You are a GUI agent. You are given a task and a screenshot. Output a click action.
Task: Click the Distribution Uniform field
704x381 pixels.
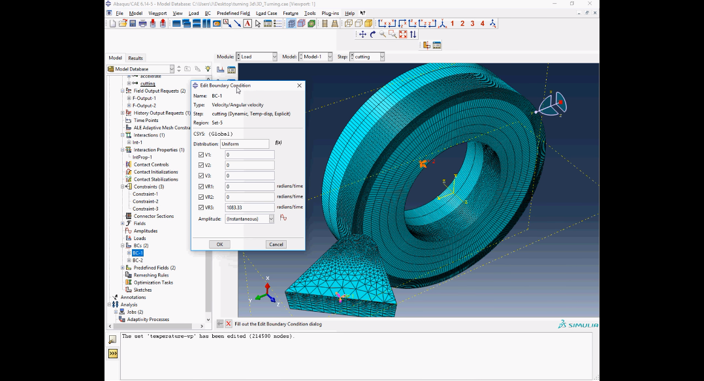(245, 144)
